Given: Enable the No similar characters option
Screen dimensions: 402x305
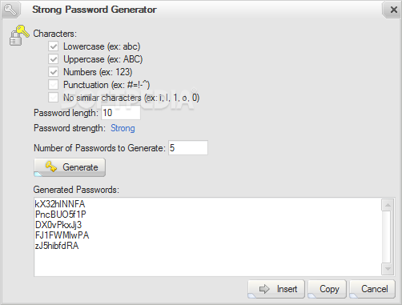Looking at the screenshot, I should [54, 98].
